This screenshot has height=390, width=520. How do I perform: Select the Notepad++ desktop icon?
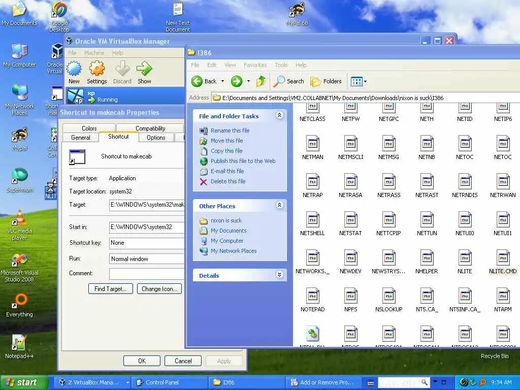20,347
